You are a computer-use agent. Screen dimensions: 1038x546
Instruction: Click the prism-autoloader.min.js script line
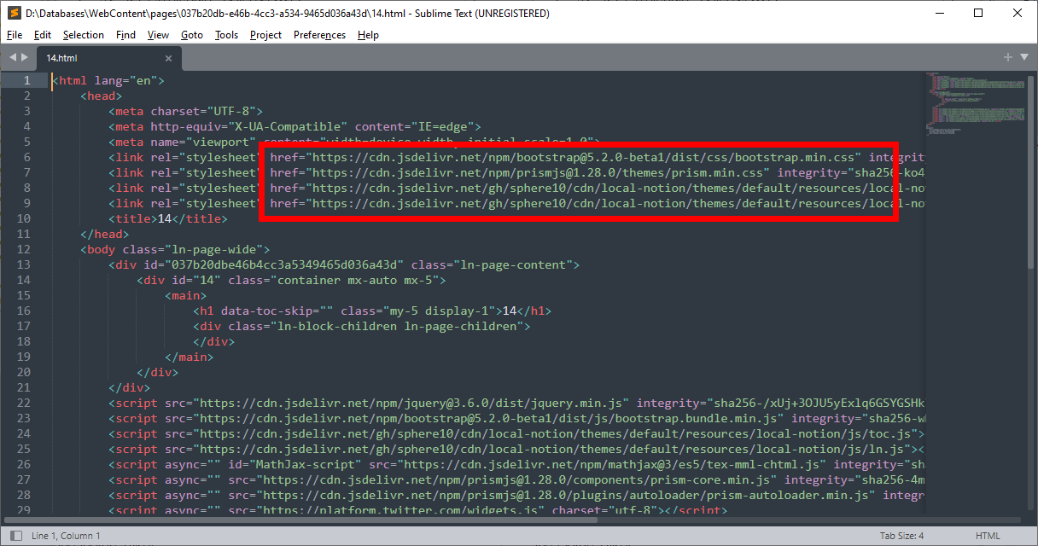(516, 495)
